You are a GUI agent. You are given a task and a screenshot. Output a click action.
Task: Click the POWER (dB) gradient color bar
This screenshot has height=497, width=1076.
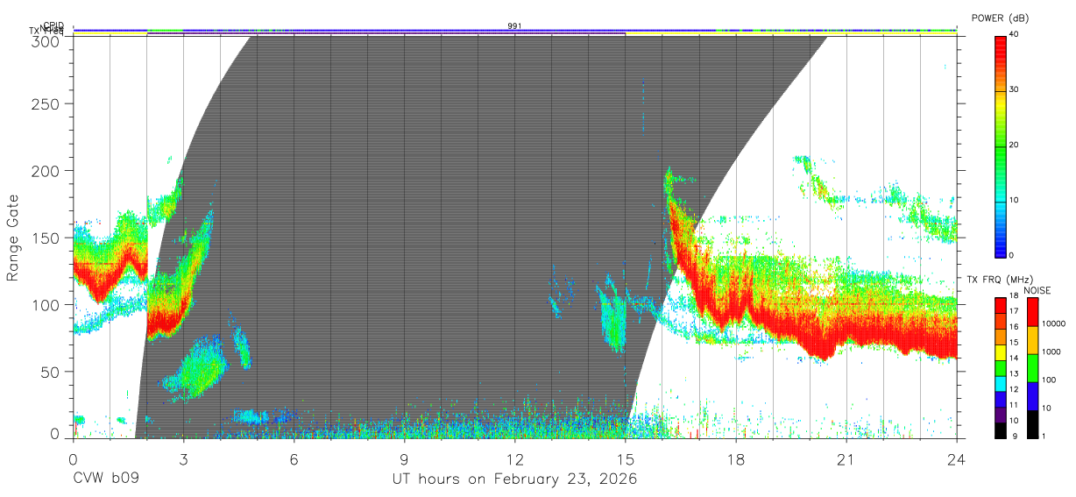(x=1000, y=146)
